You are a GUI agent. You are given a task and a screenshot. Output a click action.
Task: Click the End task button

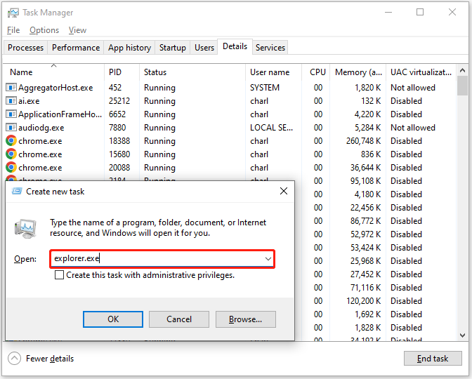433,358
